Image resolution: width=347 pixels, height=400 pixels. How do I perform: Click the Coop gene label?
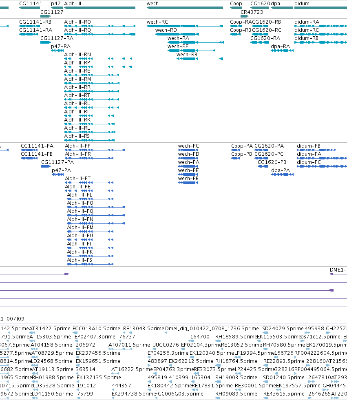coord(236,4)
